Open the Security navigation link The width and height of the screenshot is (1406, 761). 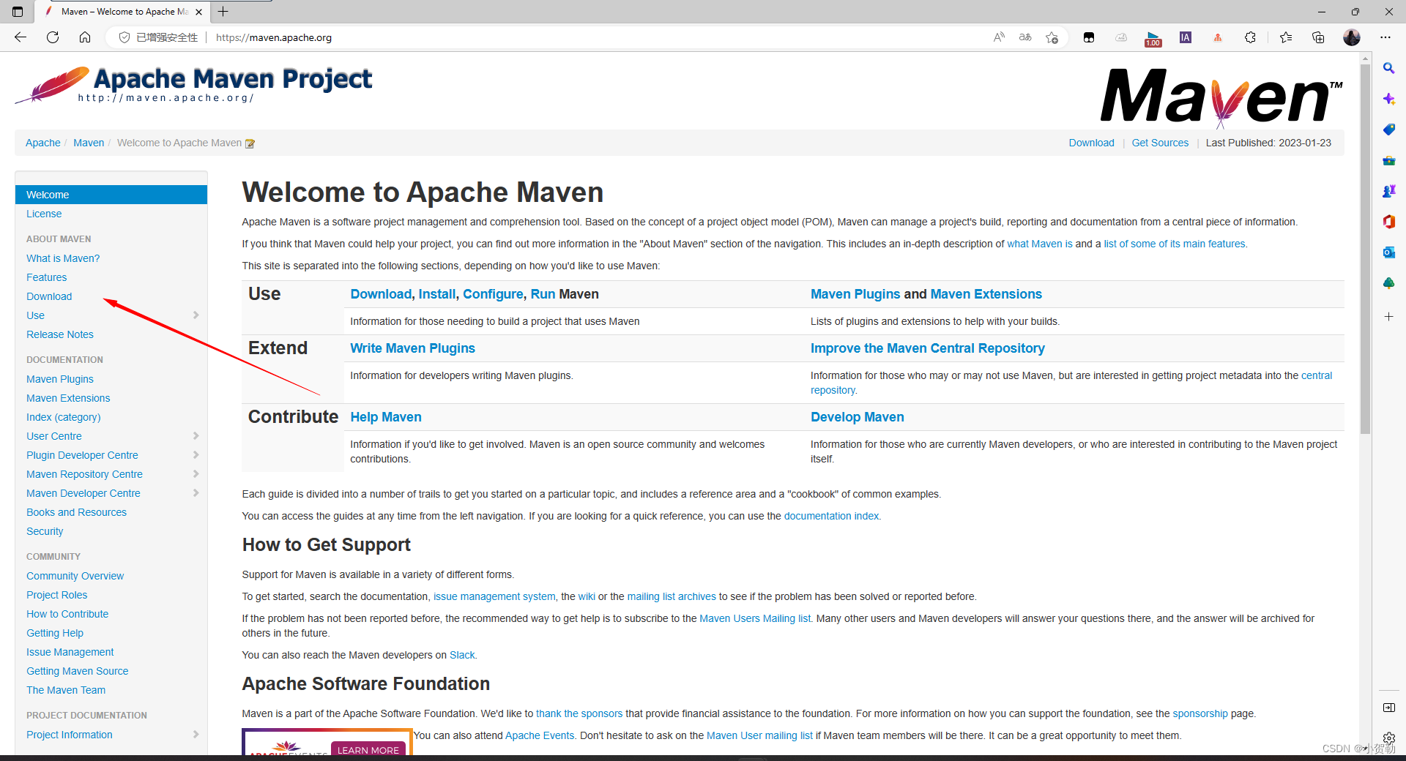[45, 531]
